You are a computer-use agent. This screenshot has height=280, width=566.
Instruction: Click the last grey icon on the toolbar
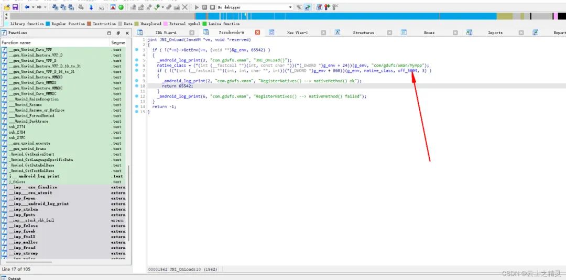(x=335, y=7)
